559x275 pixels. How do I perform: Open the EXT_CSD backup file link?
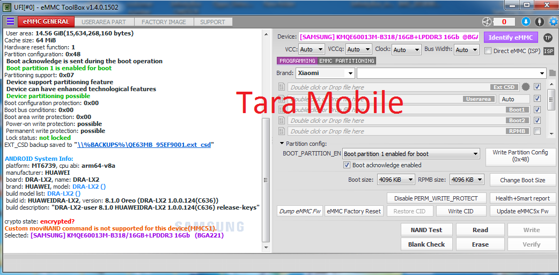[x=144, y=145]
